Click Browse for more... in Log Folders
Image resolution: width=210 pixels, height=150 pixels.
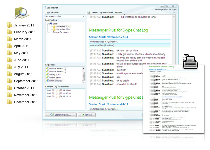click(x=61, y=32)
